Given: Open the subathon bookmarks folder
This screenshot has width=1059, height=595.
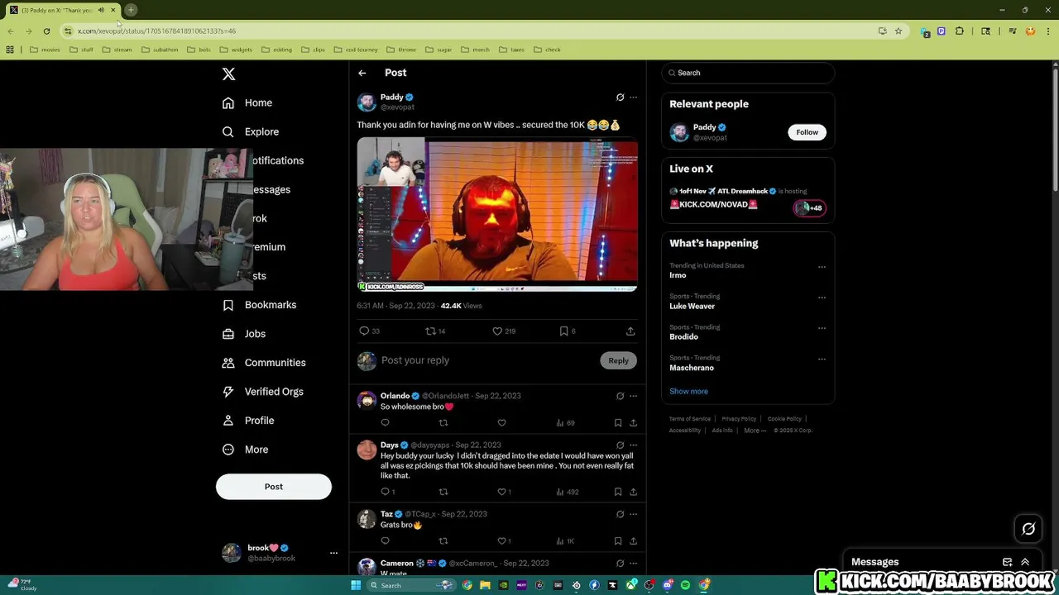Looking at the screenshot, I should (x=160, y=50).
